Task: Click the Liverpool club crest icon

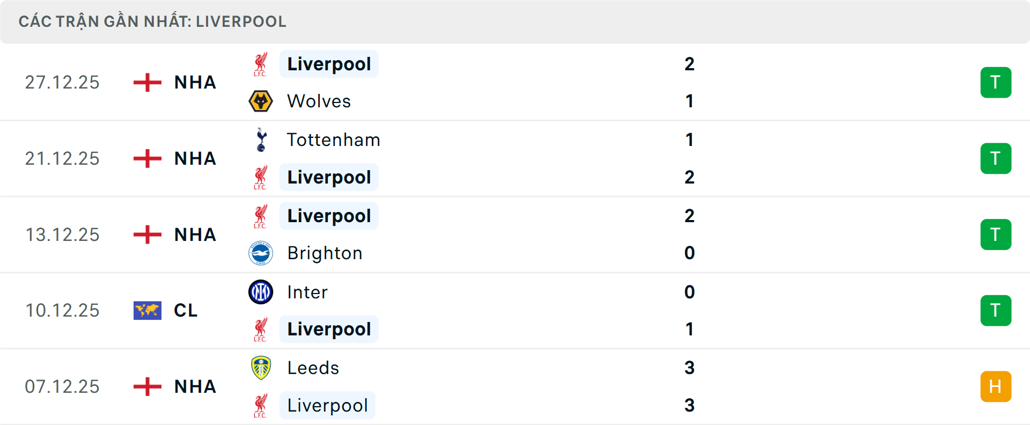Action: tap(261, 64)
